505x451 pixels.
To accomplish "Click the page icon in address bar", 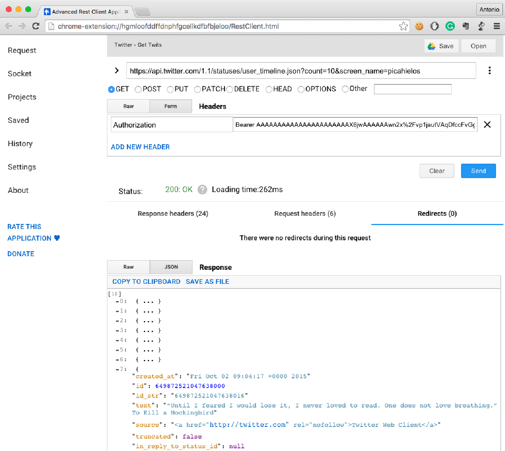I will pyautogui.click(x=51, y=26).
